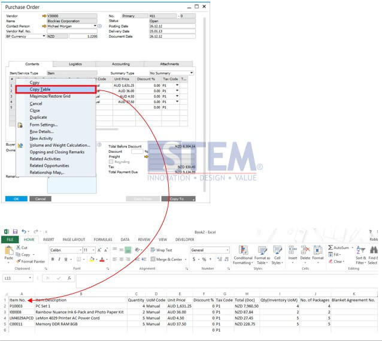Click the formula bar input area

click(226, 280)
